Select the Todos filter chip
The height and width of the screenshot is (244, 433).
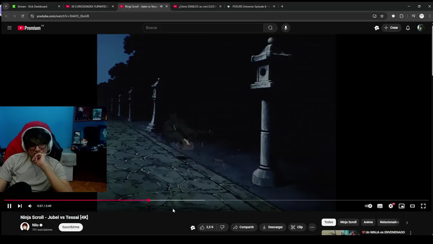pyautogui.click(x=329, y=222)
